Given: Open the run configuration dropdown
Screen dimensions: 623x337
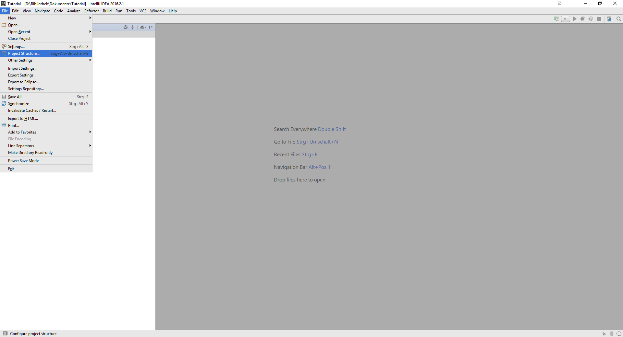Looking at the screenshot, I should (x=565, y=19).
